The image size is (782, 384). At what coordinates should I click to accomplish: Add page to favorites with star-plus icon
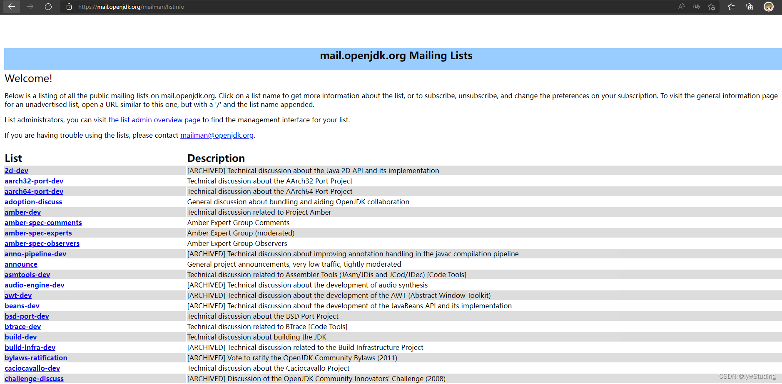pyautogui.click(x=711, y=7)
